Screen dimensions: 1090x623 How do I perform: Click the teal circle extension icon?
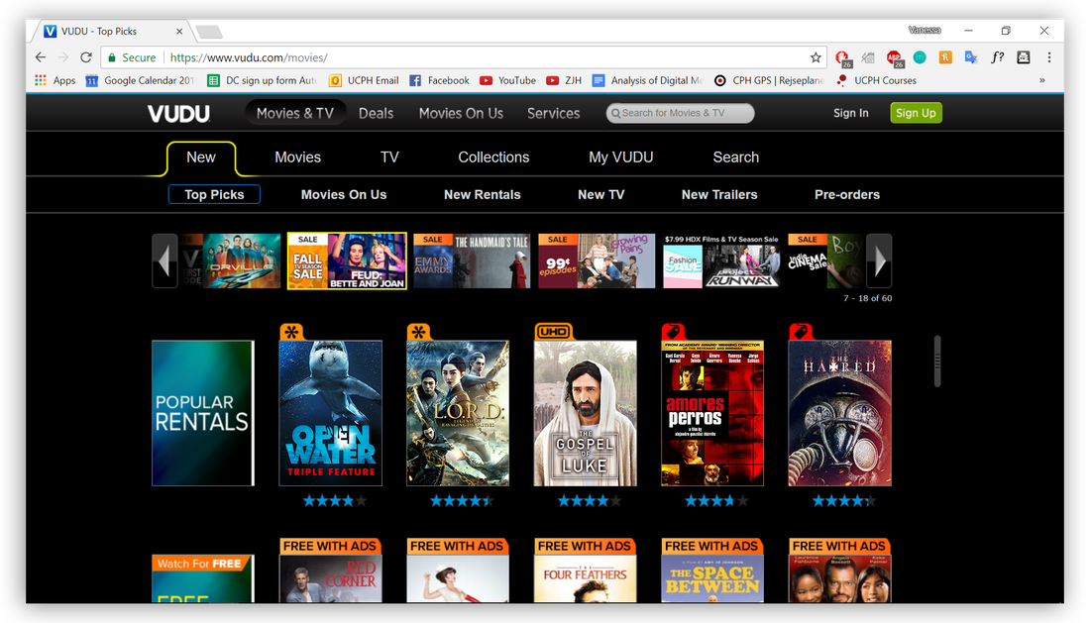pyautogui.click(x=920, y=57)
